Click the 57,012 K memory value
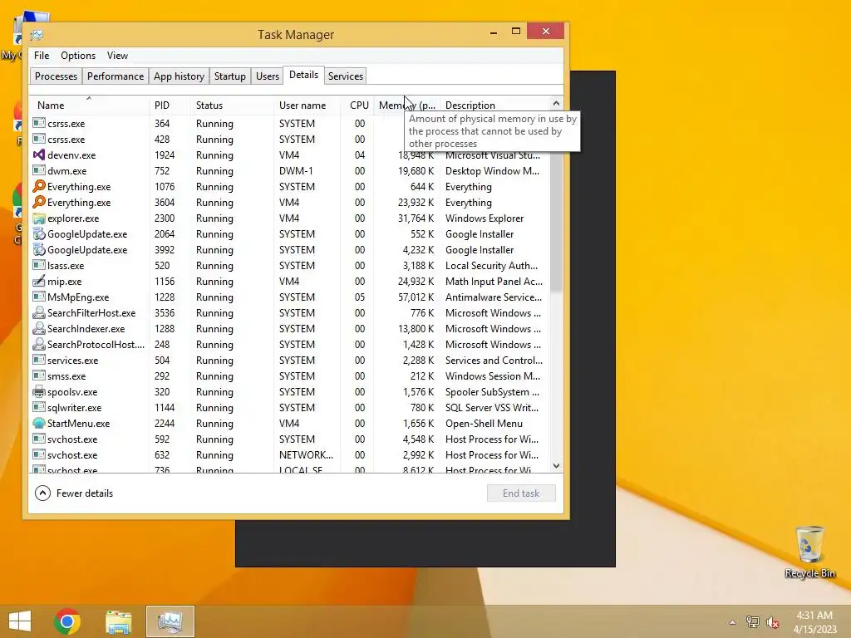This screenshot has height=638, width=851. (416, 297)
